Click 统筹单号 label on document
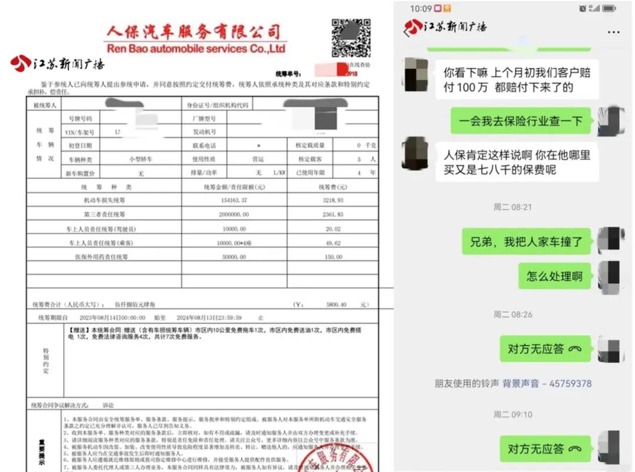The height and width of the screenshot is (472, 635). [x=288, y=73]
